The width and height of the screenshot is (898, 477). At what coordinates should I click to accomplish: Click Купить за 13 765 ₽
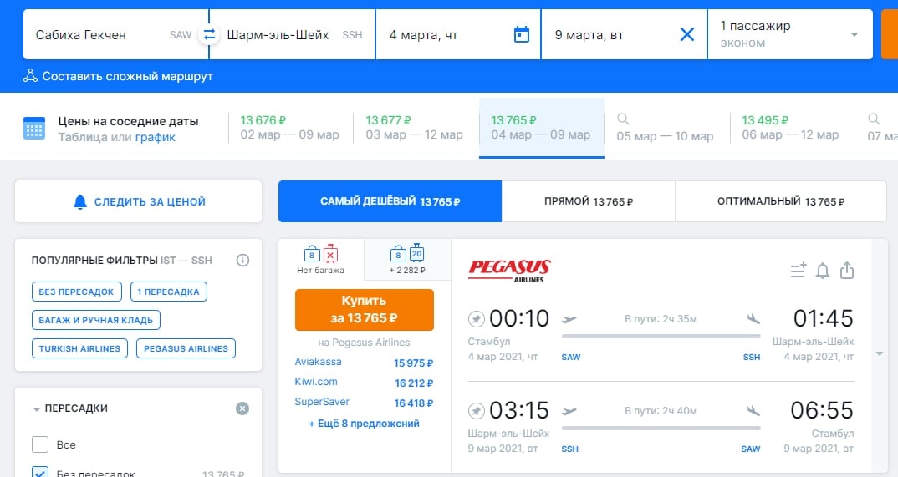tap(365, 309)
